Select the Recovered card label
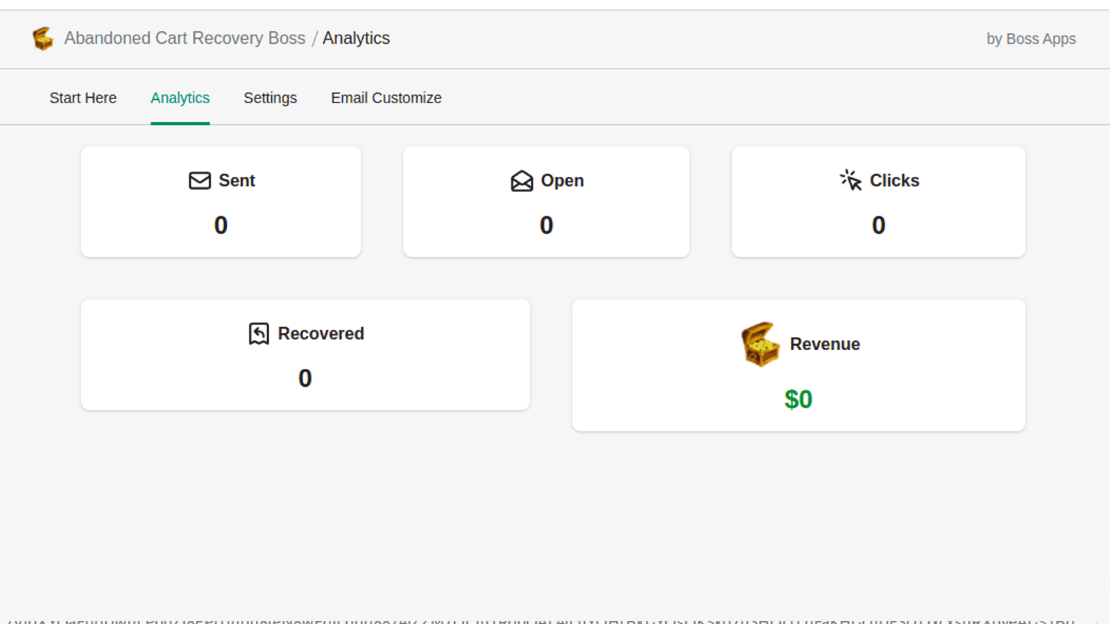This screenshot has width=1110, height=624. click(321, 333)
